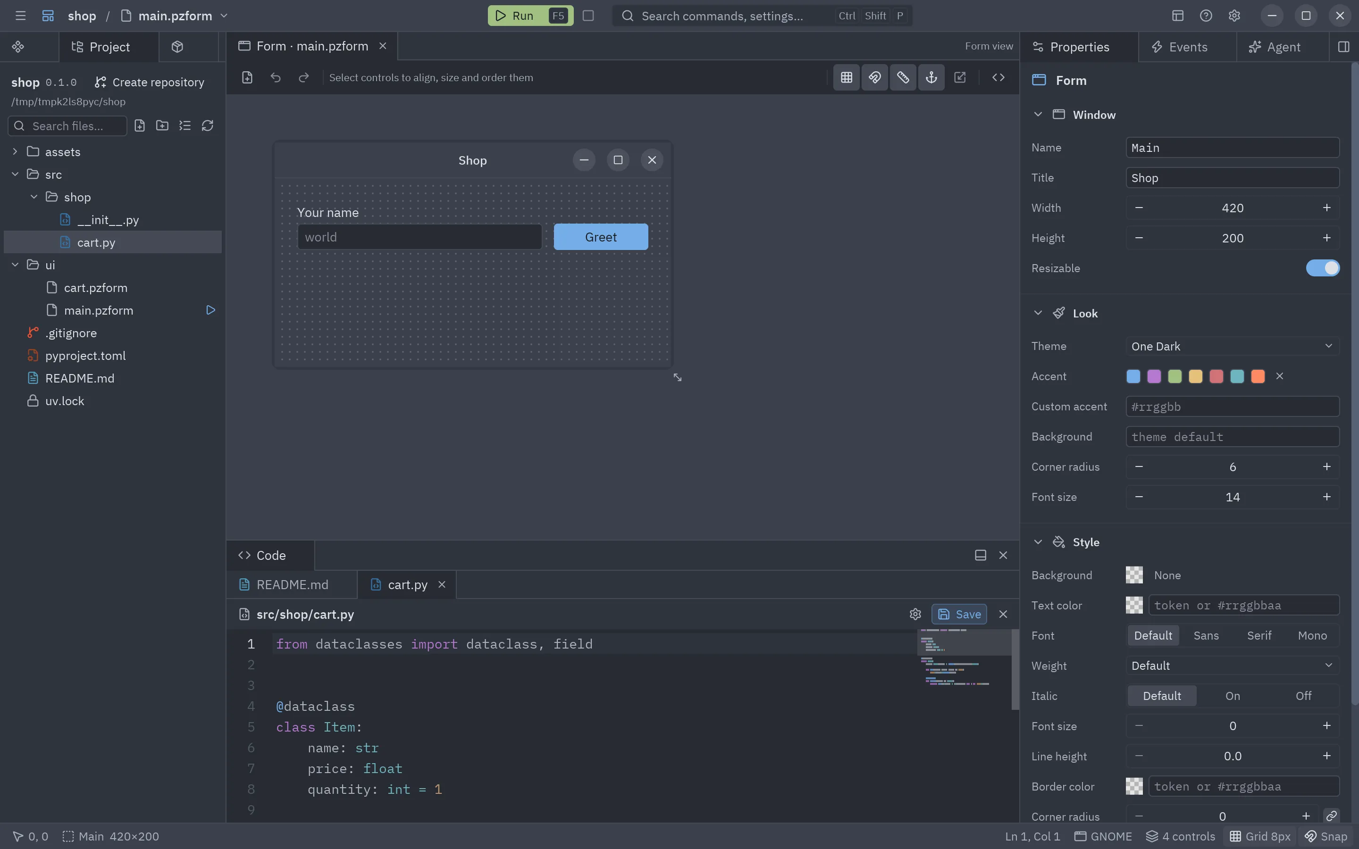1359x849 pixels.
Task: Toggle the anchor button in designer toolbar
Action: click(x=931, y=77)
